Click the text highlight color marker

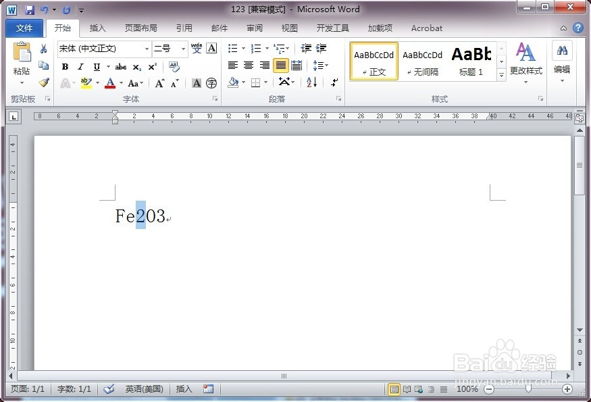pos(86,83)
